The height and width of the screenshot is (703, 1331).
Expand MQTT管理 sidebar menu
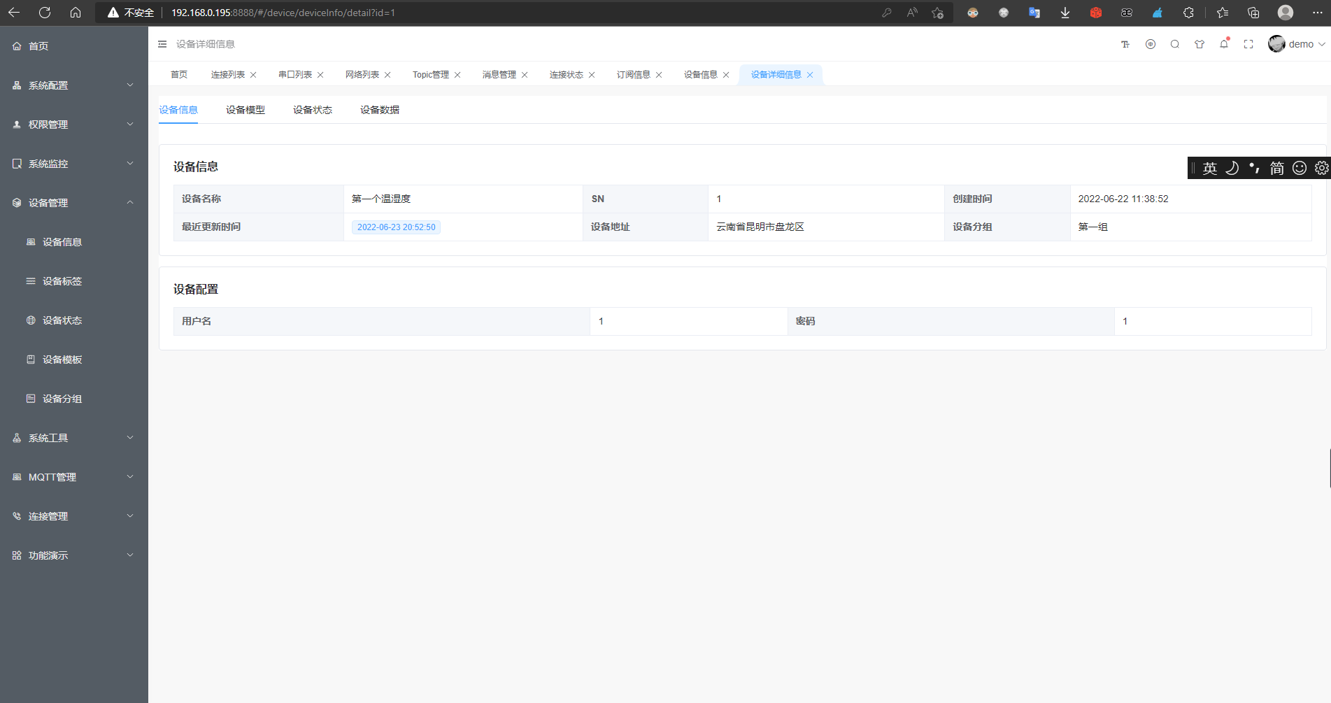pyautogui.click(x=74, y=477)
